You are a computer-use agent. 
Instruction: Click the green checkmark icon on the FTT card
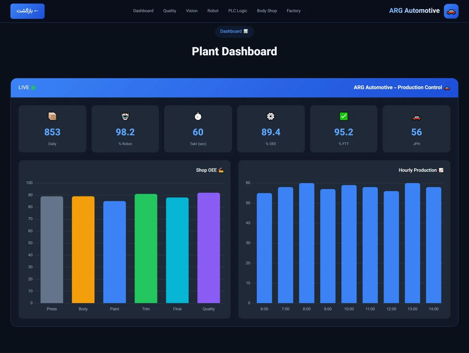tap(344, 116)
